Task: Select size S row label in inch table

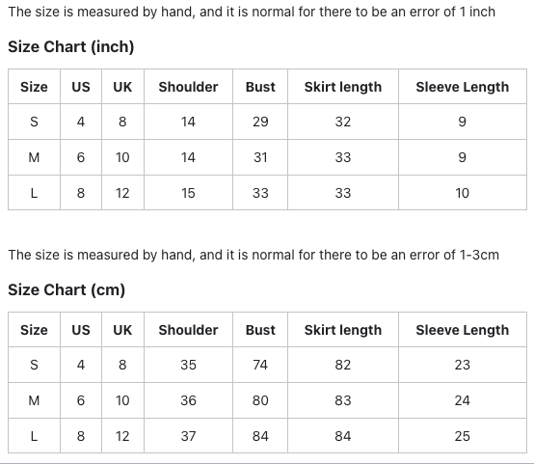Action: (34, 122)
